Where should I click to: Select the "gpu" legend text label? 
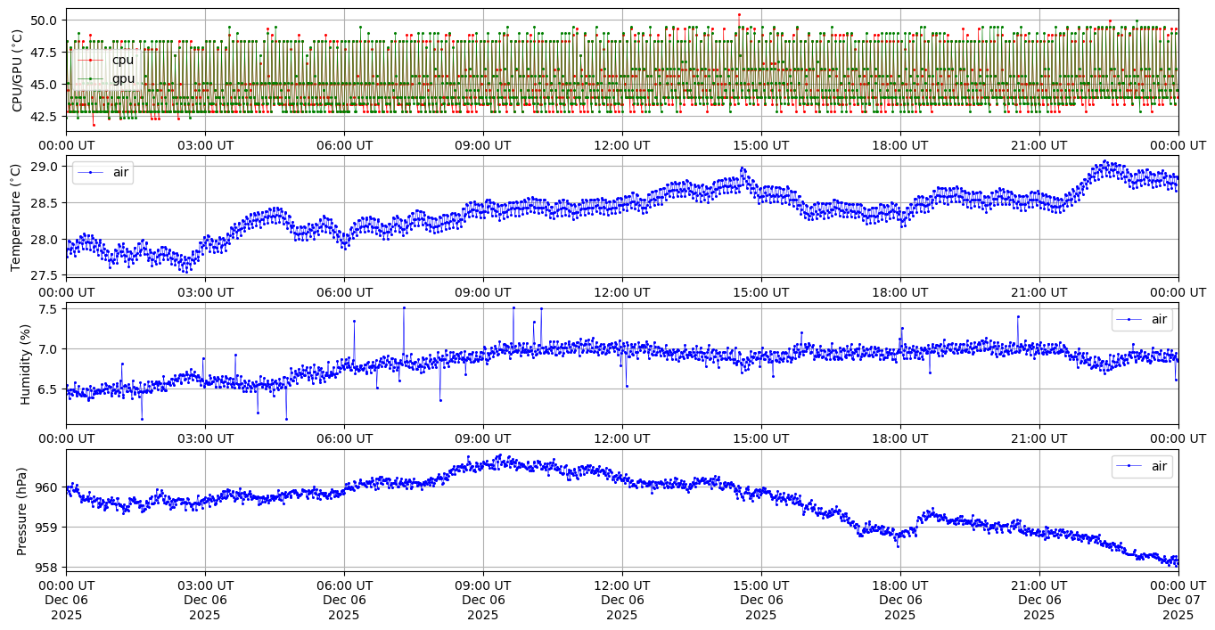tap(123, 78)
